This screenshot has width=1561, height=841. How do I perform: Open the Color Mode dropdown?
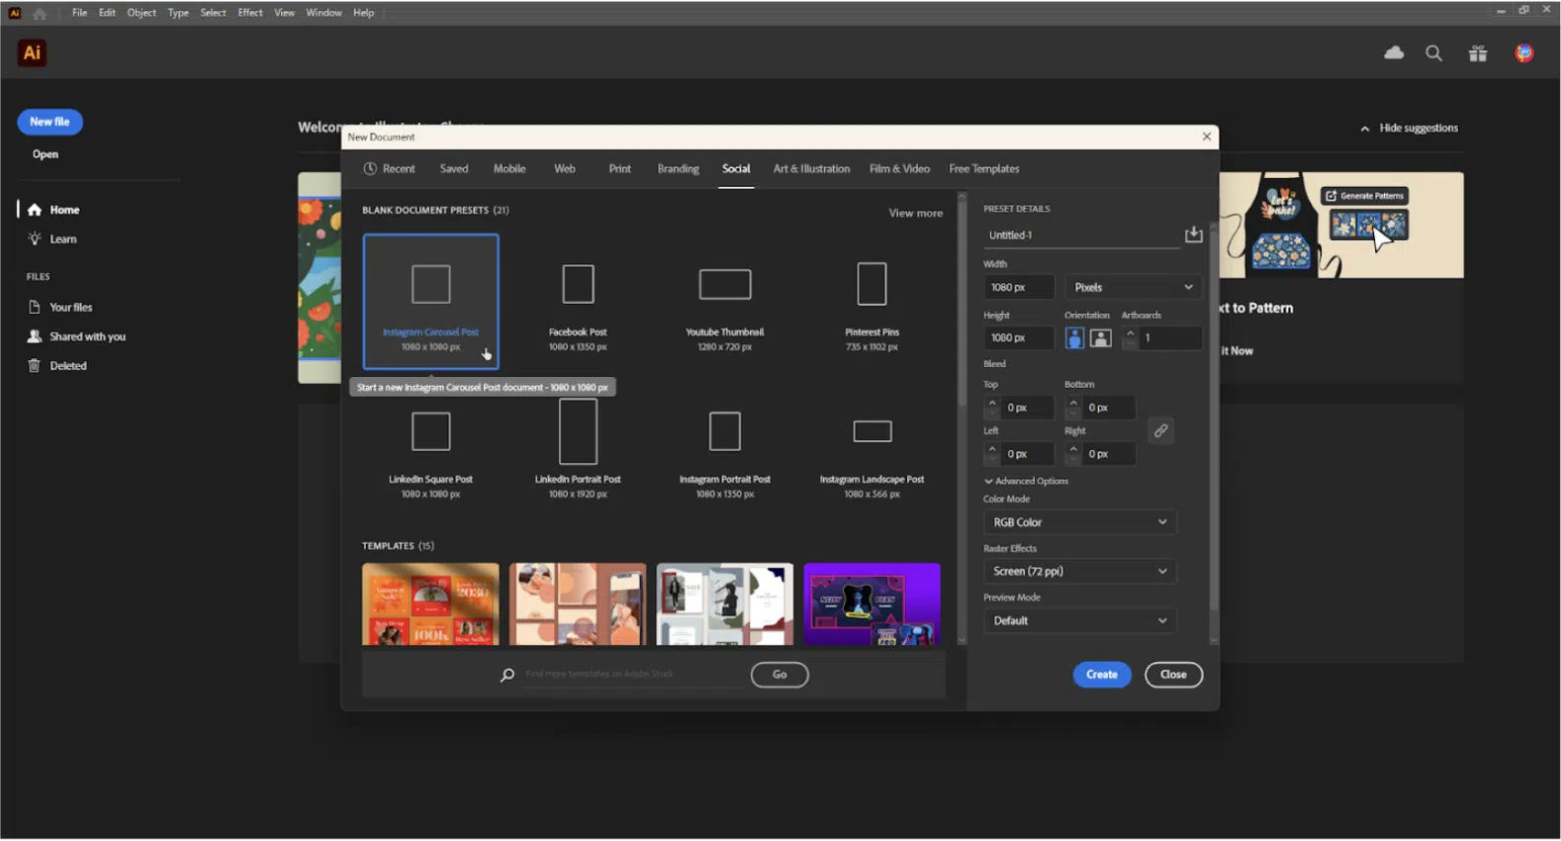coord(1080,522)
